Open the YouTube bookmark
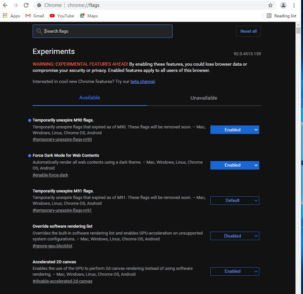 [62, 16]
